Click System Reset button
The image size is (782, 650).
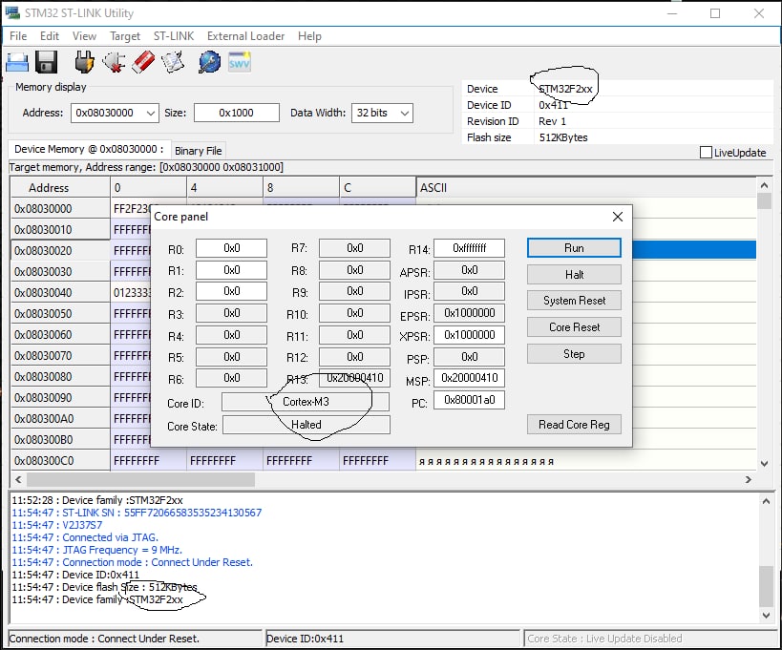(x=574, y=301)
